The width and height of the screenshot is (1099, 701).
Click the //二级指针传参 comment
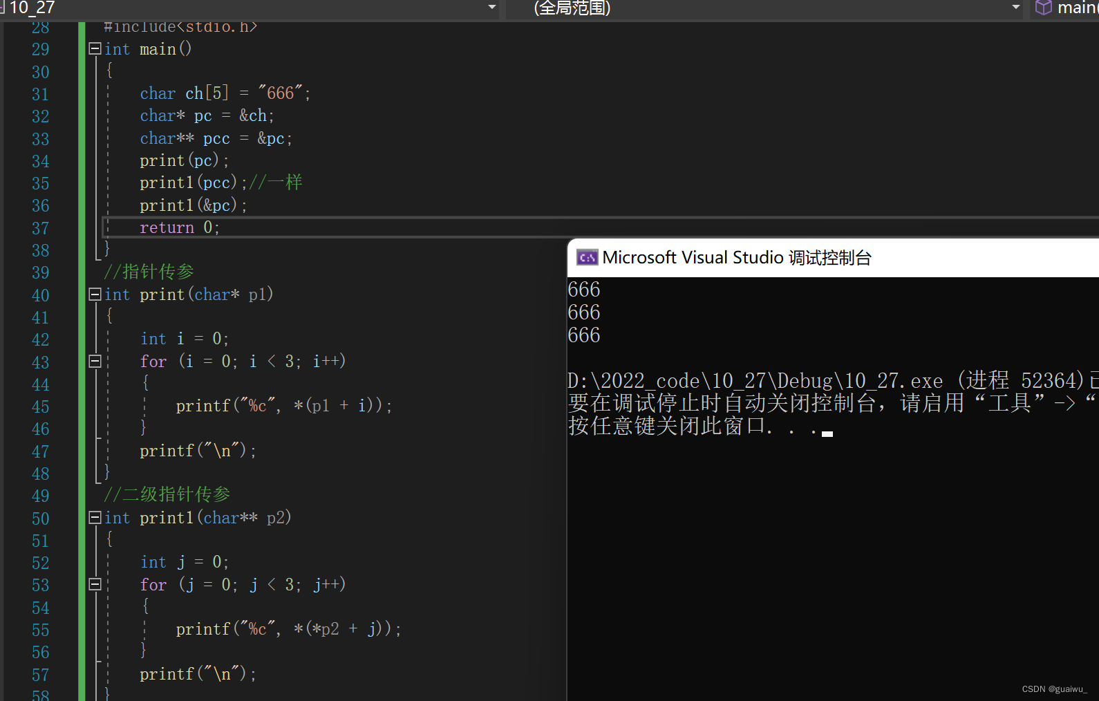coord(167,494)
